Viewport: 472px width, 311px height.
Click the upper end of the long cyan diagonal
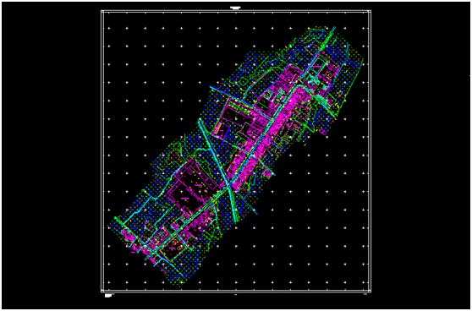pyautogui.click(x=199, y=120)
